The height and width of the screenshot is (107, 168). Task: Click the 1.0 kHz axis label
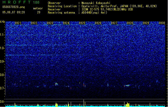click(x=2, y=48)
